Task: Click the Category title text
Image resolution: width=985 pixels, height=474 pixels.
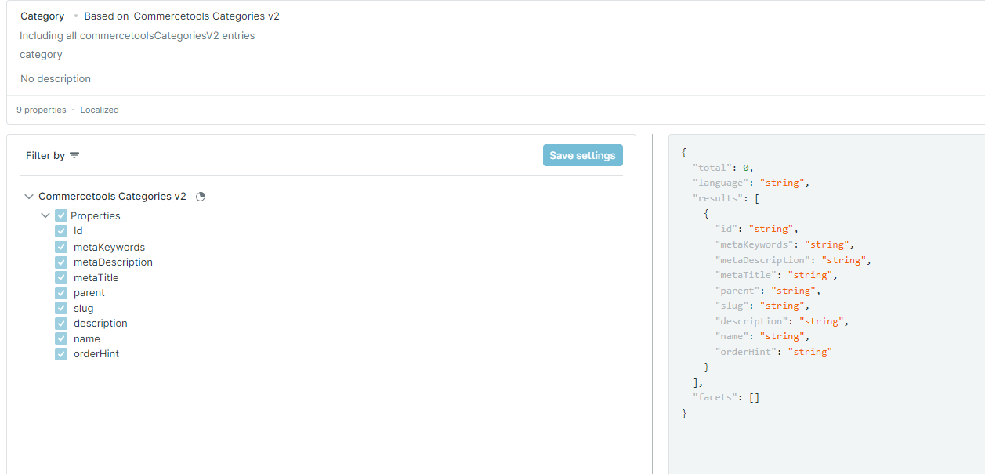Action: click(x=42, y=16)
